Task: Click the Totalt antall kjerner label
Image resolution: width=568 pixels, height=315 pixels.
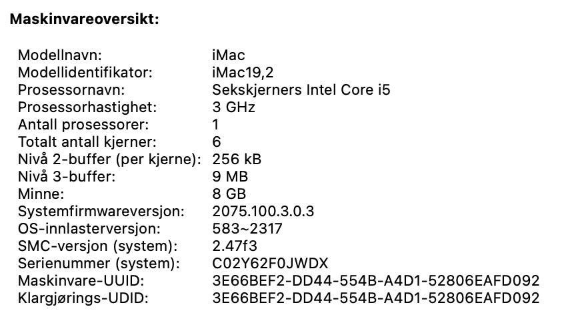Action: (87, 141)
